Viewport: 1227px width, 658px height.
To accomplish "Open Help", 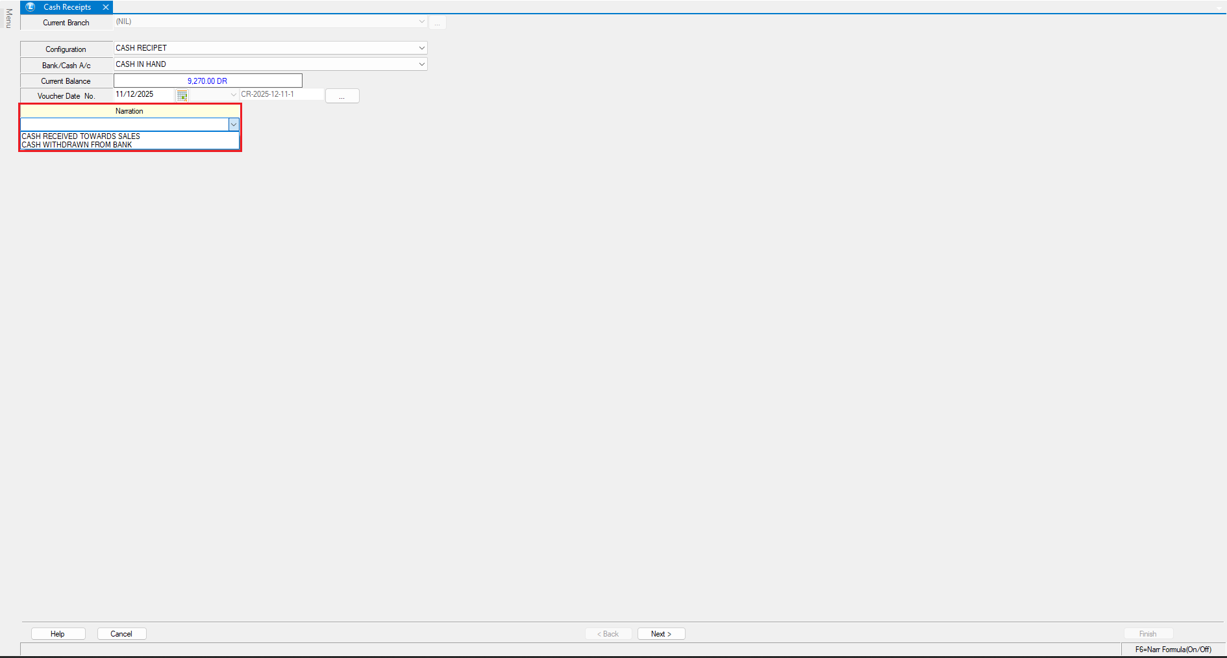I will click(58, 634).
